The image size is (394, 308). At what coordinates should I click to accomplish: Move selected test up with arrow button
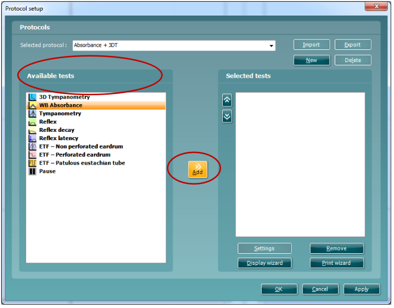tap(227, 100)
